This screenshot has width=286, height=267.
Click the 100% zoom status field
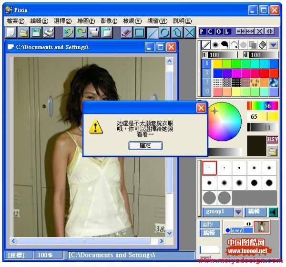point(48,255)
